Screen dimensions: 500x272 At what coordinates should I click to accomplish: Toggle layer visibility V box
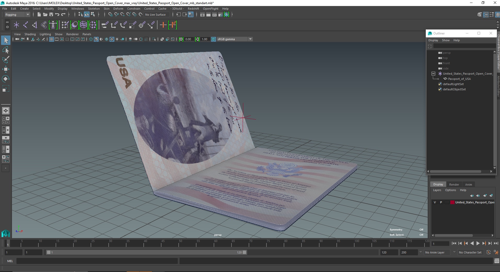pyautogui.click(x=435, y=202)
